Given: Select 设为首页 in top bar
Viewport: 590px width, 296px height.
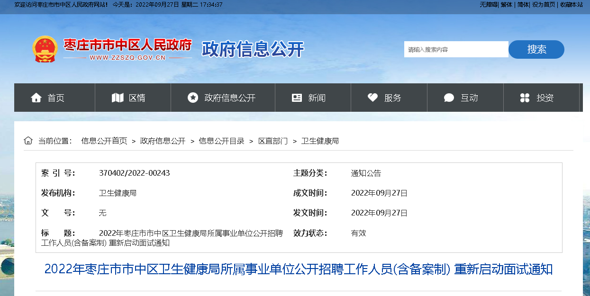Looking at the screenshot, I should coord(544,5).
